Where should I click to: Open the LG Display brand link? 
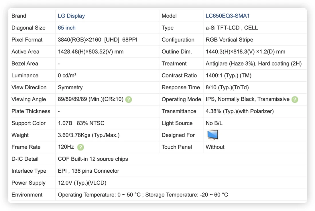click(71, 16)
